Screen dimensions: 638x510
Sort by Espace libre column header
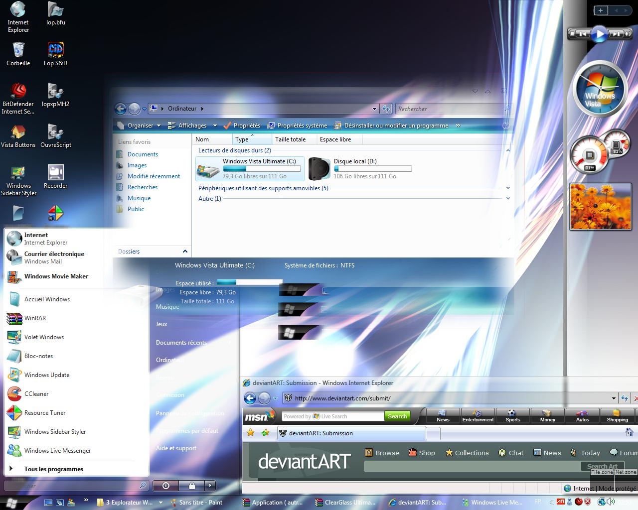340,139
